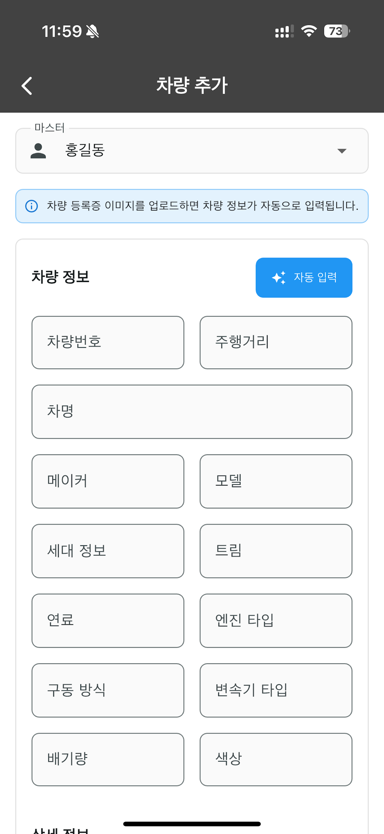The width and height of the screenshot is (384, 834).
Task: Tap the registration upload info banner
Action: pyautogui.click(x=192, y=206)
